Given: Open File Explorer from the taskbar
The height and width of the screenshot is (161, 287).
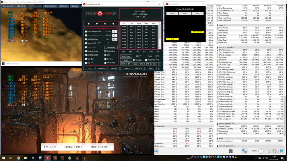Looking at the screenshot, I should 26,158.
